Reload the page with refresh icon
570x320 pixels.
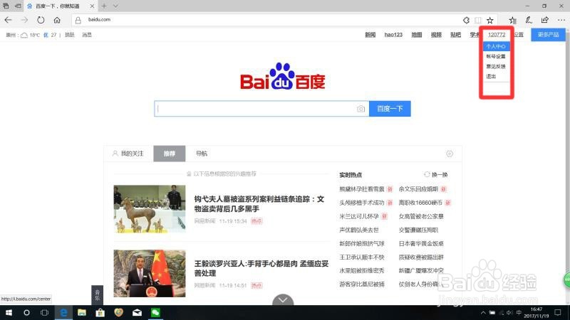click(x=41, y=20)
